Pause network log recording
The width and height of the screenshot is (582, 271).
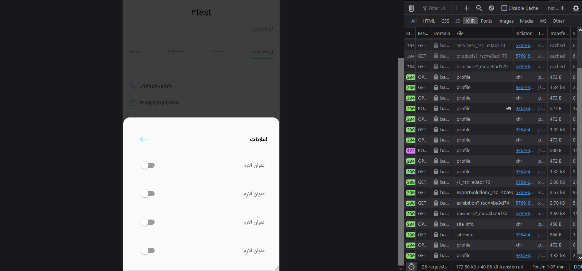tap(454, 8)
